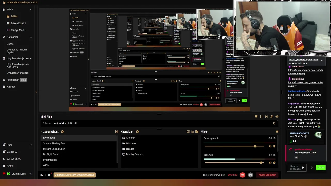Expand pinned chat message chevron
Screen dimensions: 331x186
322,60
